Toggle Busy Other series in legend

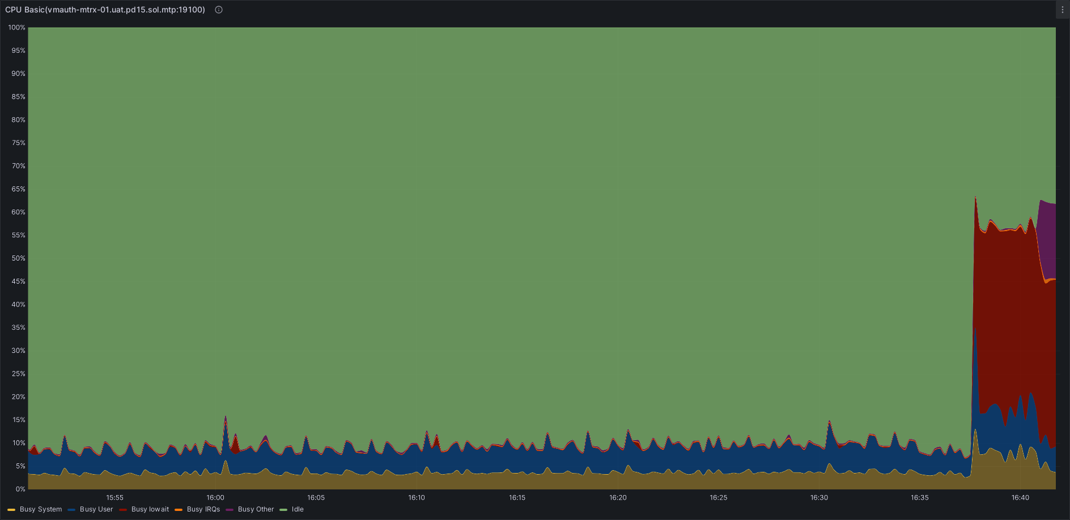pyautogui.click(x=256, y=509)
